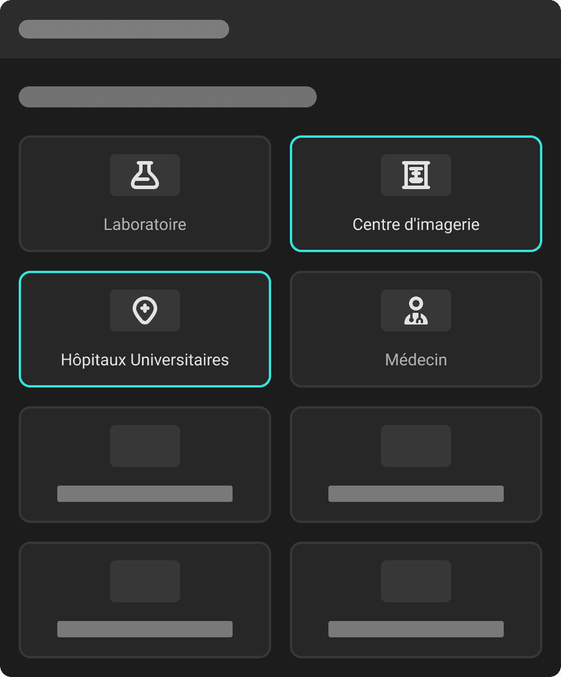Click the header title placeholder bar
561x677 pixels.
(x=124, y=29)
